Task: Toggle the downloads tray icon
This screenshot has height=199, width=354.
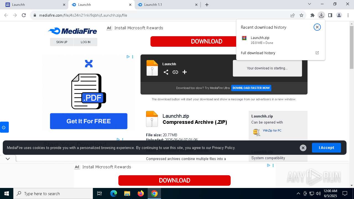Action: [321, 15]
